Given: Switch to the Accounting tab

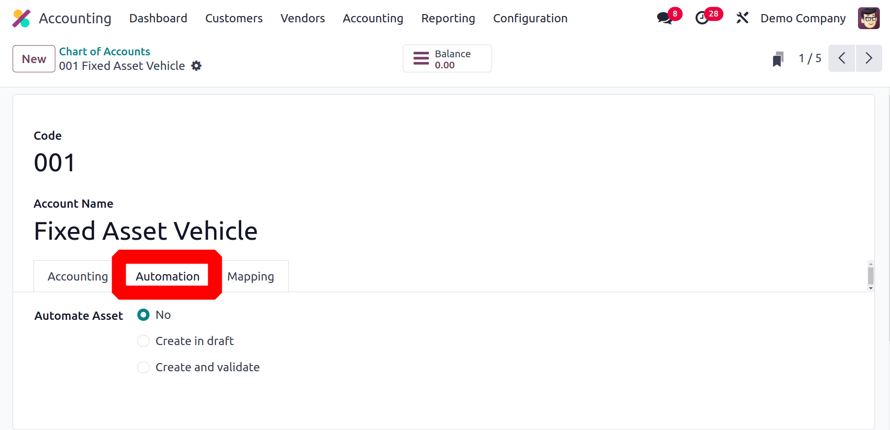Looking at the screenshot, I should pos(78,276).
